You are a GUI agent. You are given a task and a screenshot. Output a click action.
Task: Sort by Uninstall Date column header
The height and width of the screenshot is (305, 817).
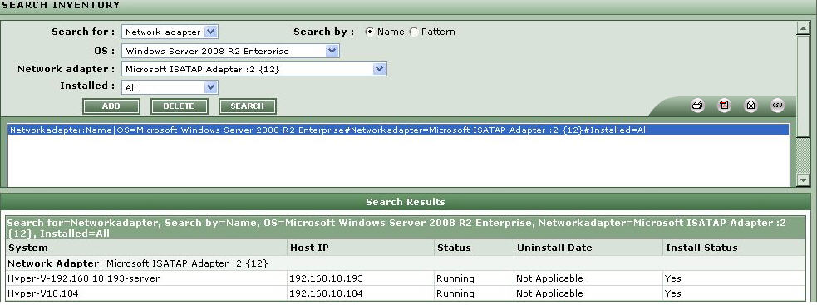554,248
